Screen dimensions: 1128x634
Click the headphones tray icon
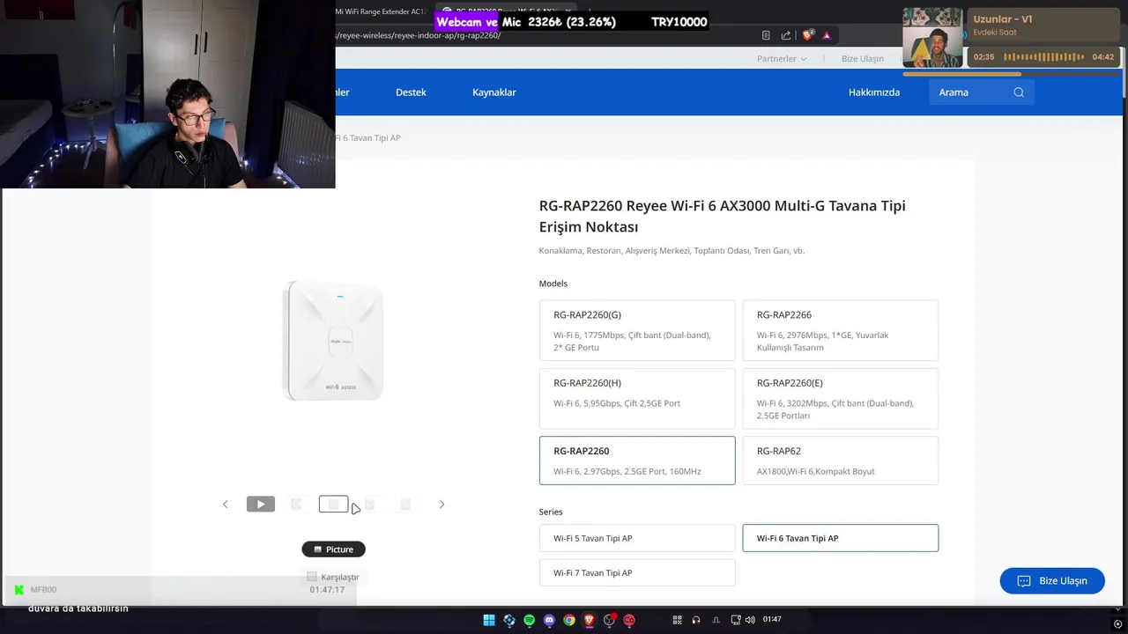[696, 620]
